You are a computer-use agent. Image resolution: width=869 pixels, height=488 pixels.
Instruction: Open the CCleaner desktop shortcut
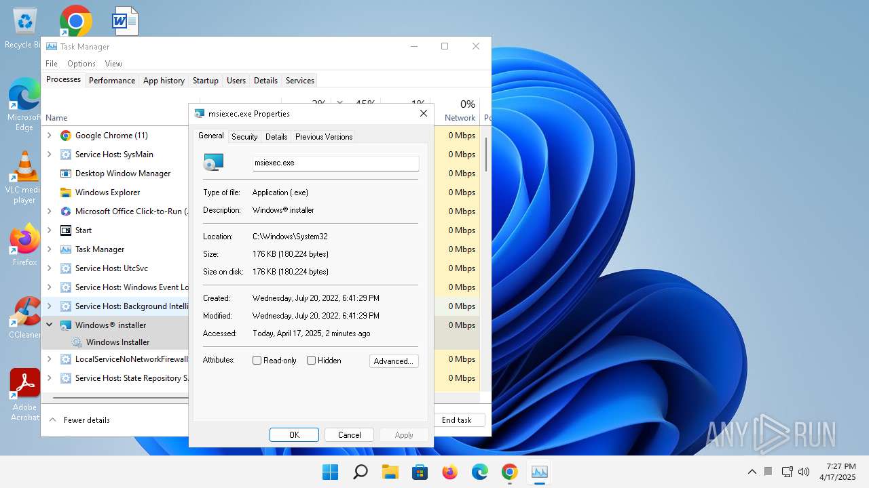[24, 317]
